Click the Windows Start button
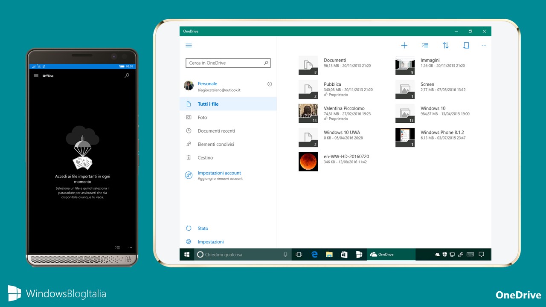The width and height of the screenshot is (546, 307). (187, 255)
